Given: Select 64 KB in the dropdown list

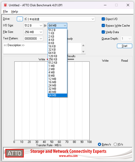Looking at the screenshot, I should tap(57, 53).
